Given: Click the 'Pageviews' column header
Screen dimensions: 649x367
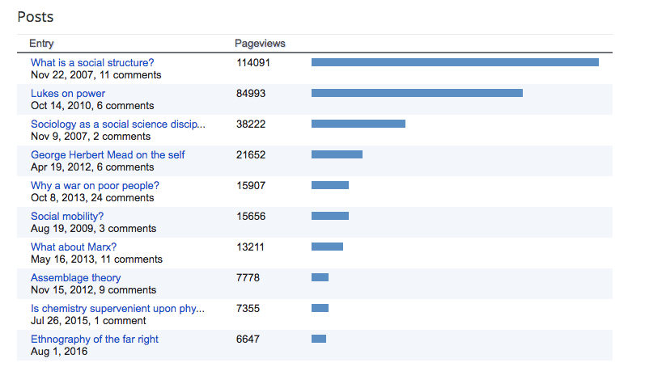Looking at the screenshot, I should 260,43.
